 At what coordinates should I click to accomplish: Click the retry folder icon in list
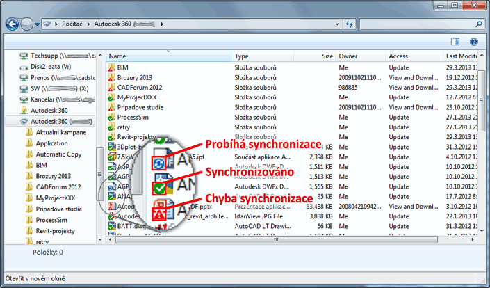click(111, 127)
